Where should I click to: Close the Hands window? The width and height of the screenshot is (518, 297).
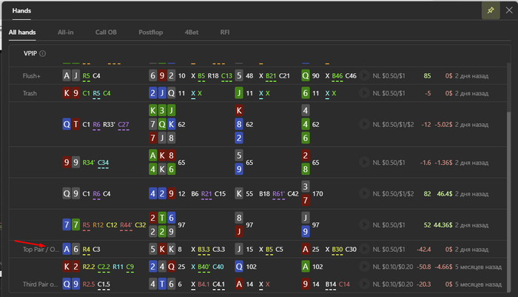tap(509, 10)
